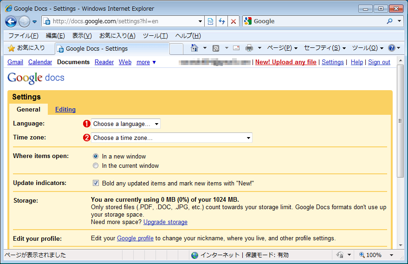Click the Settings link at top right
Viewport: 408px width, 264px height.
(332, 62)
